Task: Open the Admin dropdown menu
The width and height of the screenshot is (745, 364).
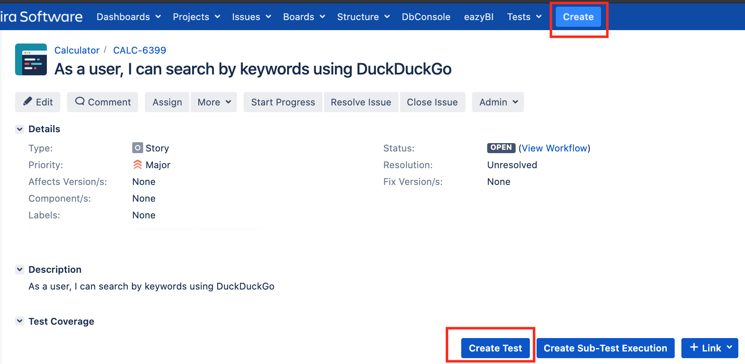Action: (498, 102)
